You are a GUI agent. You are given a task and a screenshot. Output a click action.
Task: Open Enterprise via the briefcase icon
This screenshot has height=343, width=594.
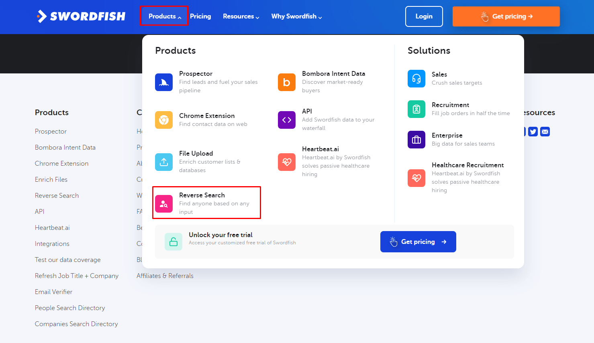[416, 139]
